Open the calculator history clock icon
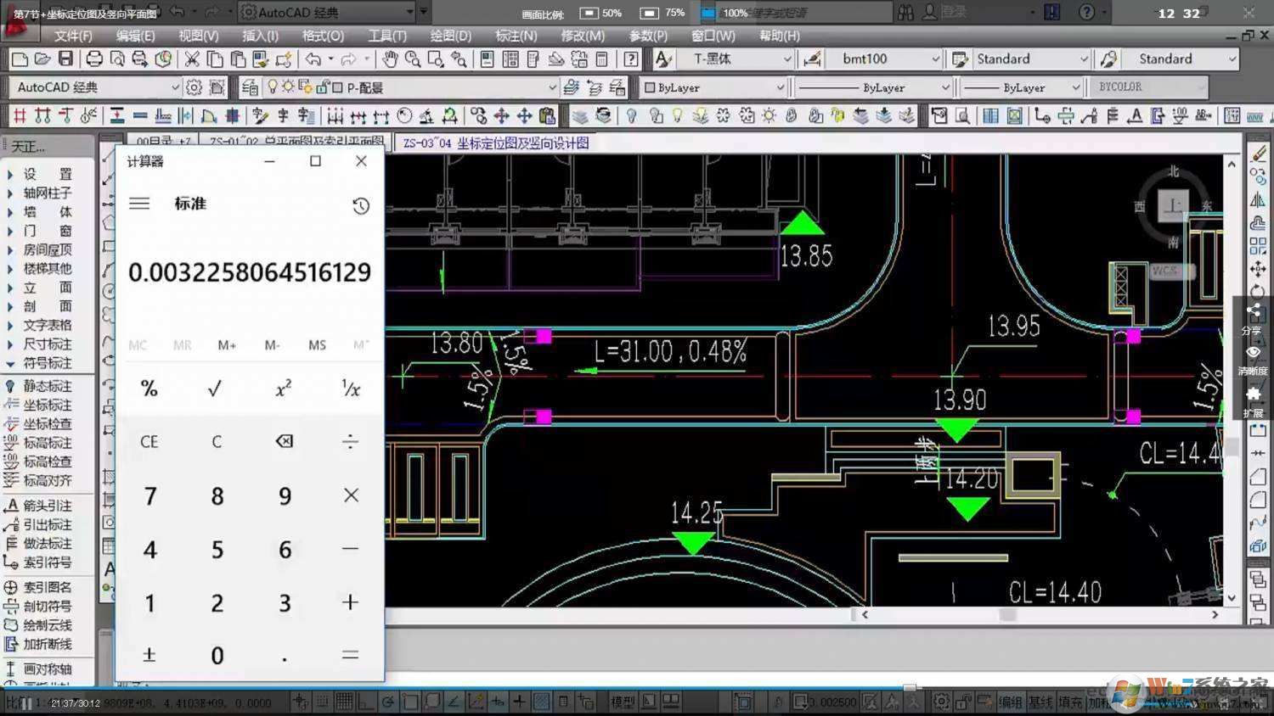Viewport: 1274px width, 716px height. click(x=361, y=205)
